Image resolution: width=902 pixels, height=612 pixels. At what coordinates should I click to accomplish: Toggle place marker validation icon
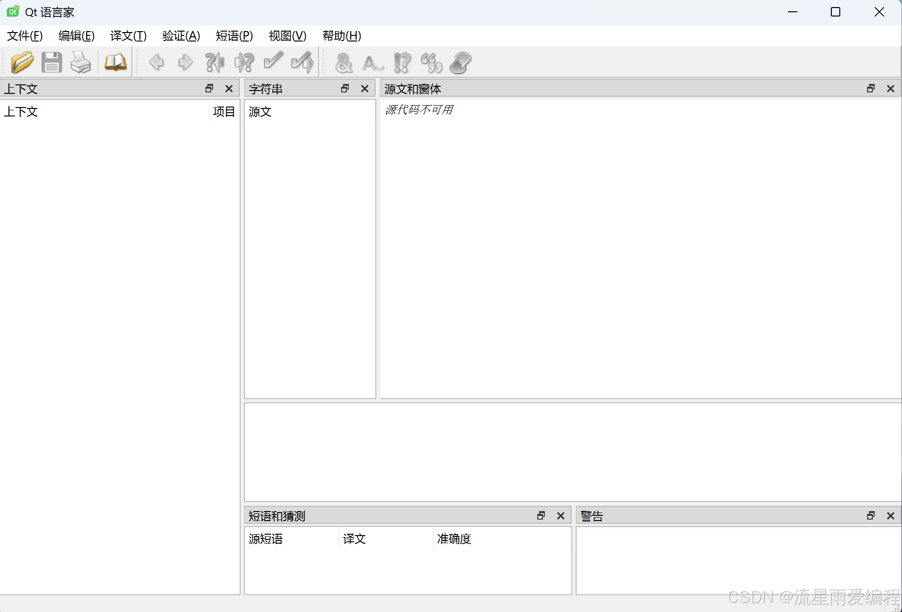click(x=460, y=62)
